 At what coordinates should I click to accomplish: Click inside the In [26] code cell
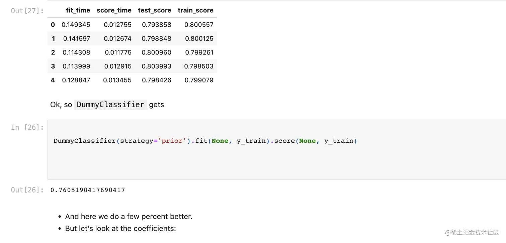pos(268,157)
